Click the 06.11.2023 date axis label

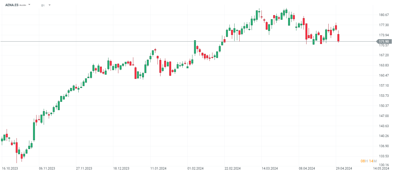click(47, 168)
